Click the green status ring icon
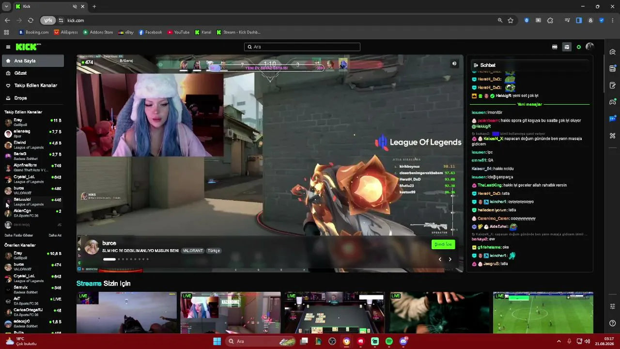 pos(578,47)
